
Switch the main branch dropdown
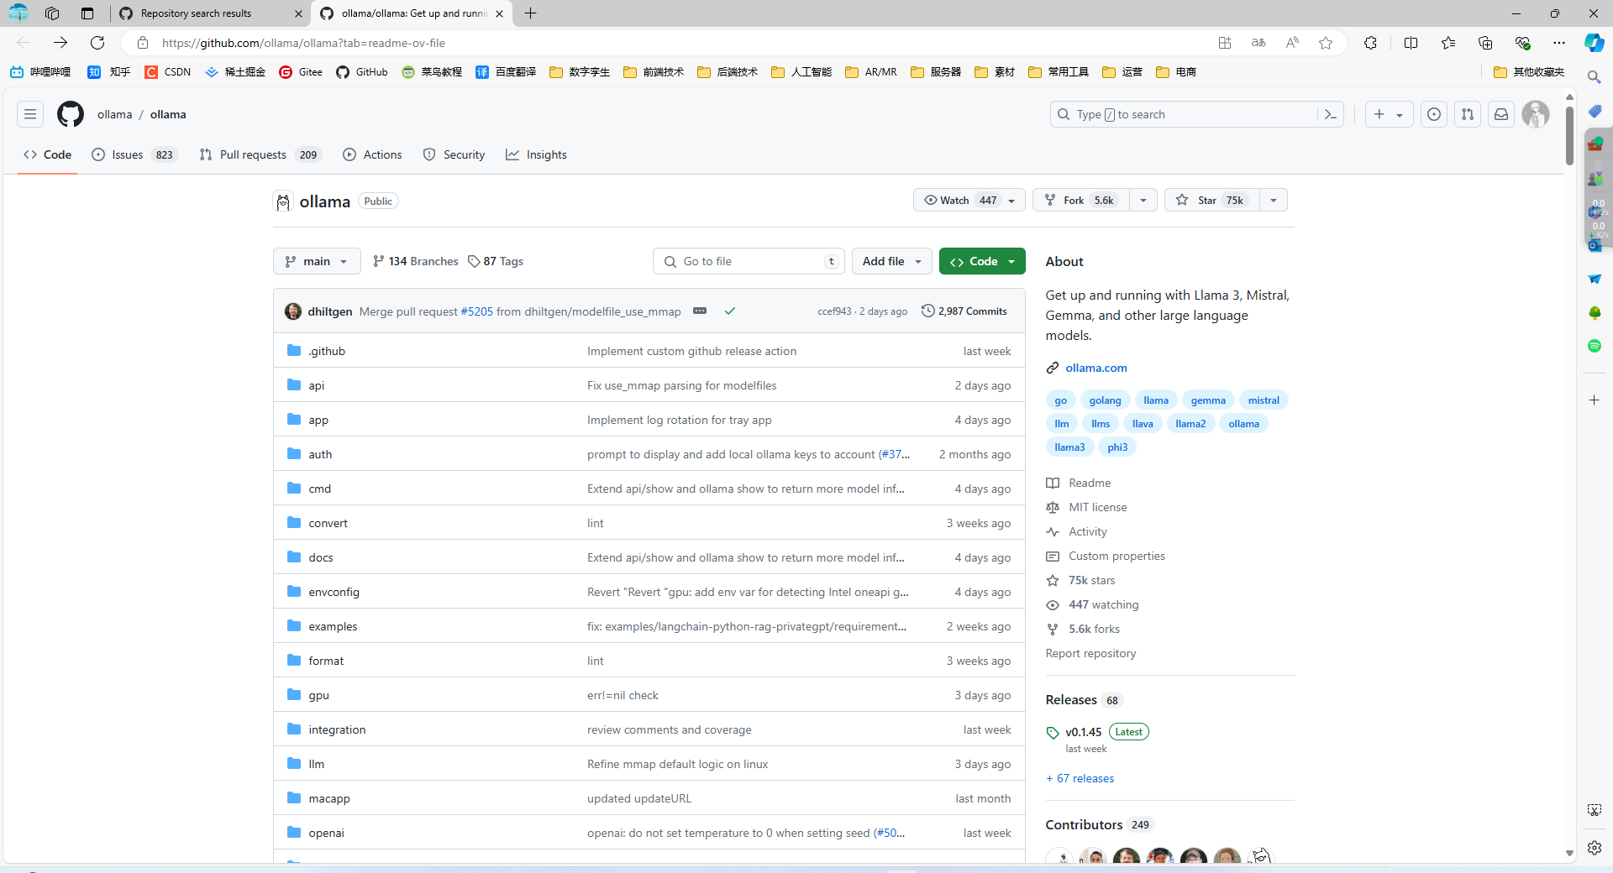(x=317, y=261)
